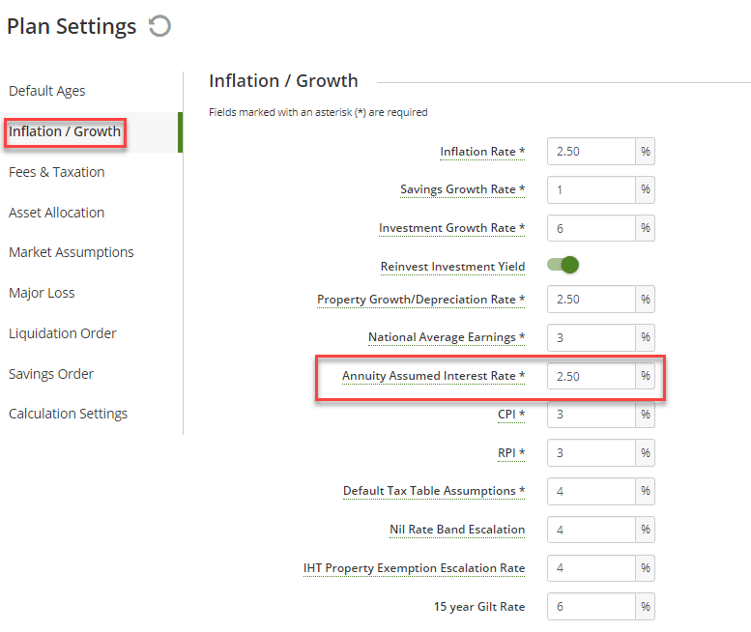Screen dimensions: 751x632
Task: Open the Default Ages section
Action: [47, 91]
